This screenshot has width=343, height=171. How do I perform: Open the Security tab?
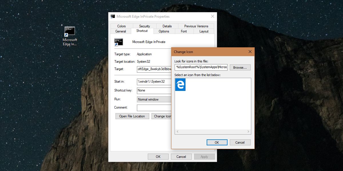tap(145, 26)
